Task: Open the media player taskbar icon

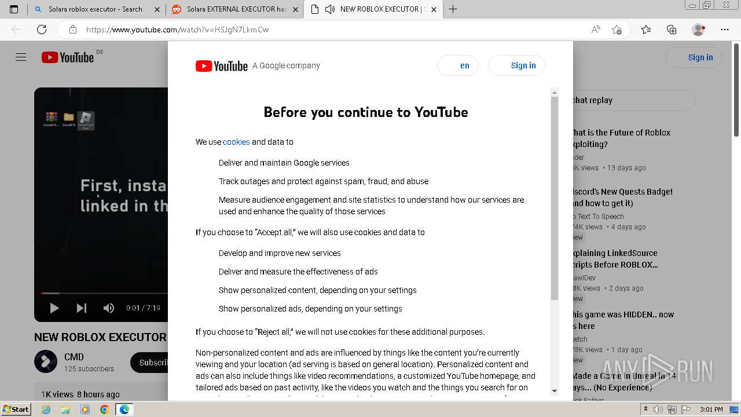Action: (x=85, y=409)
